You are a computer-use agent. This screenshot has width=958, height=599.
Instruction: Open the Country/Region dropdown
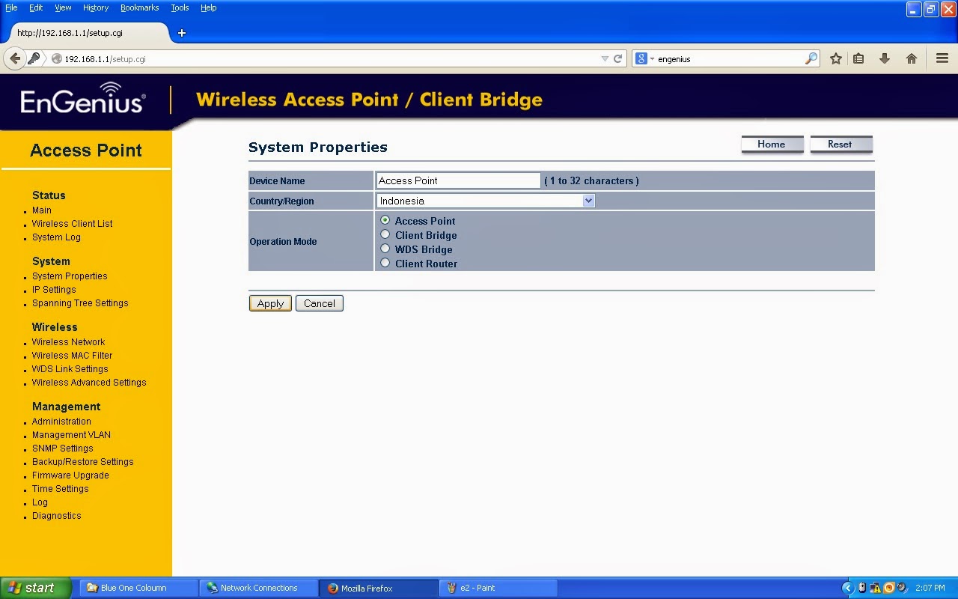589,201
